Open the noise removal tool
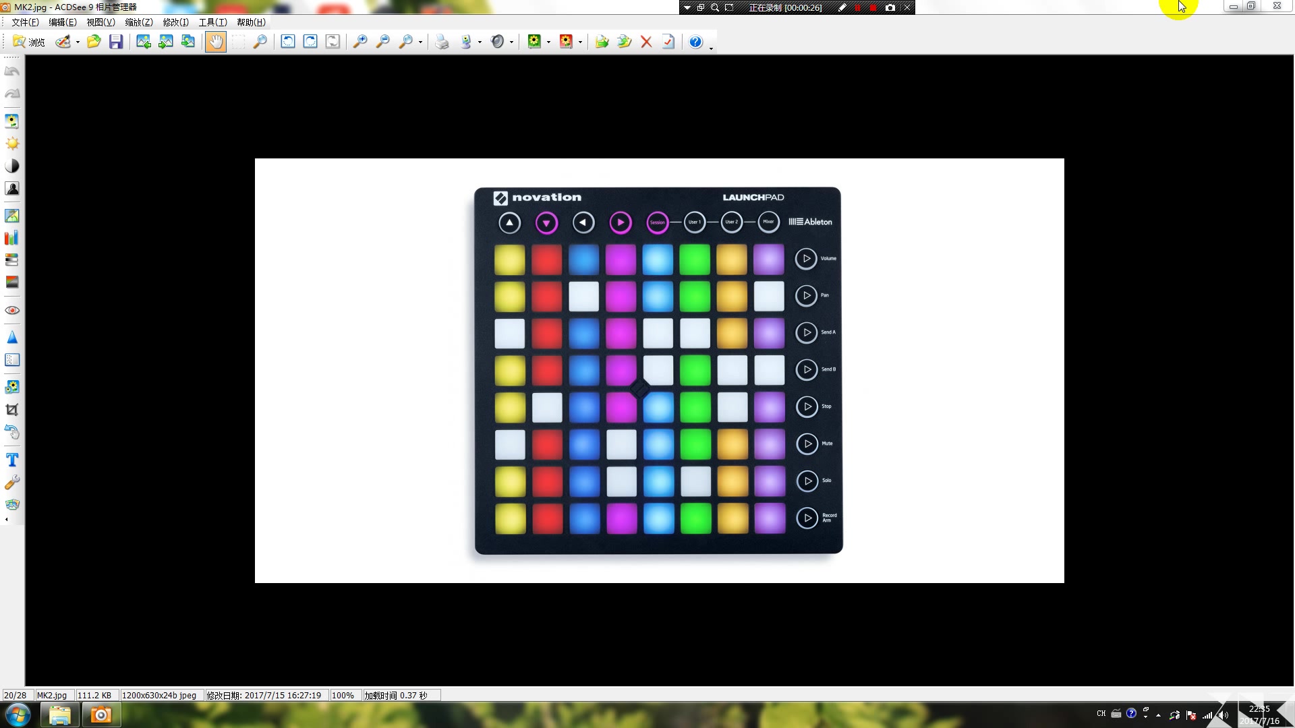The width and height of the screenshot is (1295, 728). click(12, 360)
